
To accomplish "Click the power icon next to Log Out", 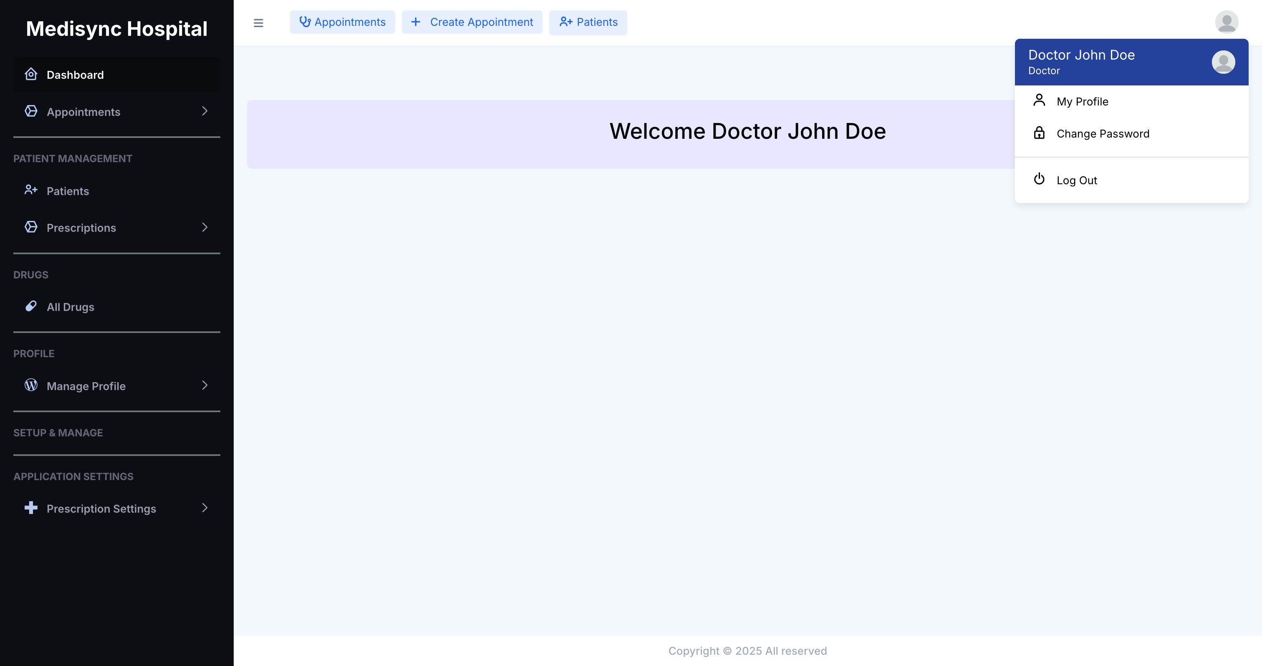I will (1039, 179).
